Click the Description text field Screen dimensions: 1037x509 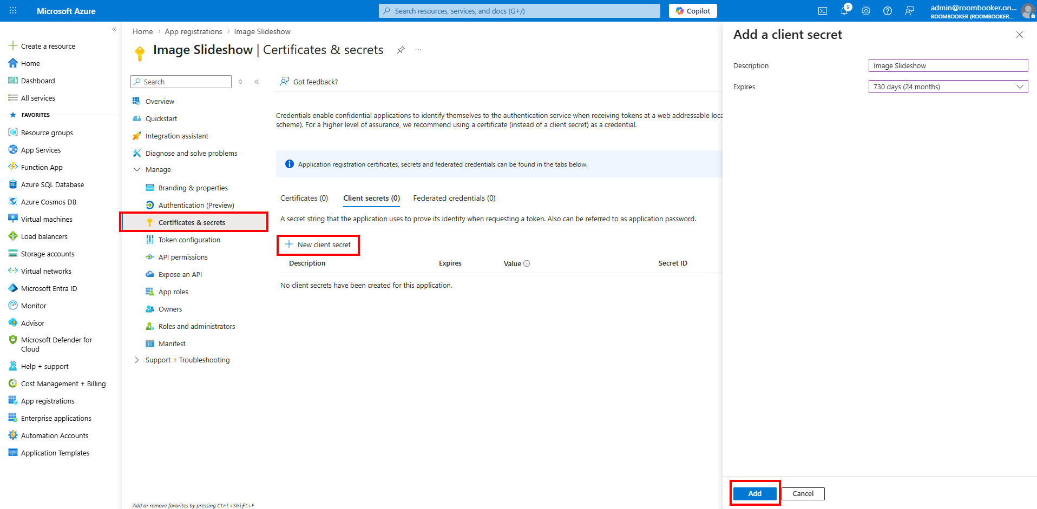[948, 65]
